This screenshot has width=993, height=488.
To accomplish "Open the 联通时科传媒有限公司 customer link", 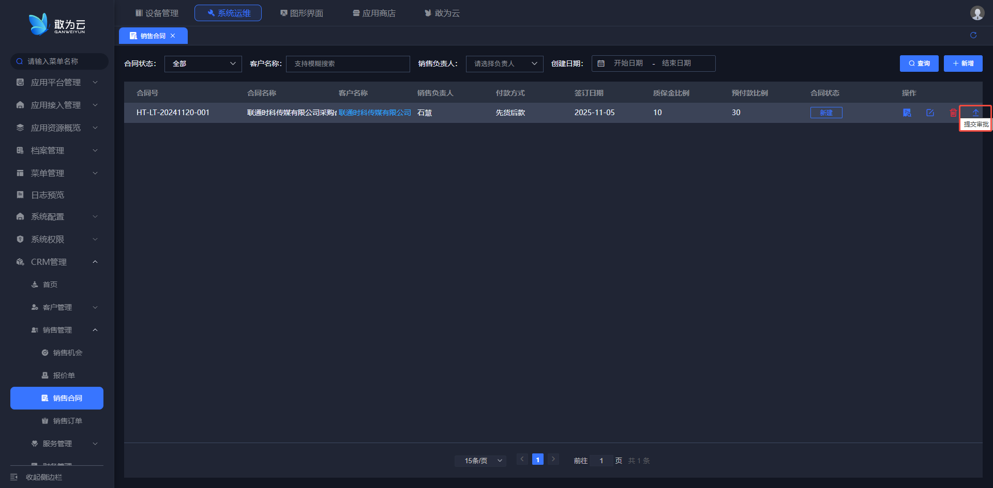I will tap(375, 113).
